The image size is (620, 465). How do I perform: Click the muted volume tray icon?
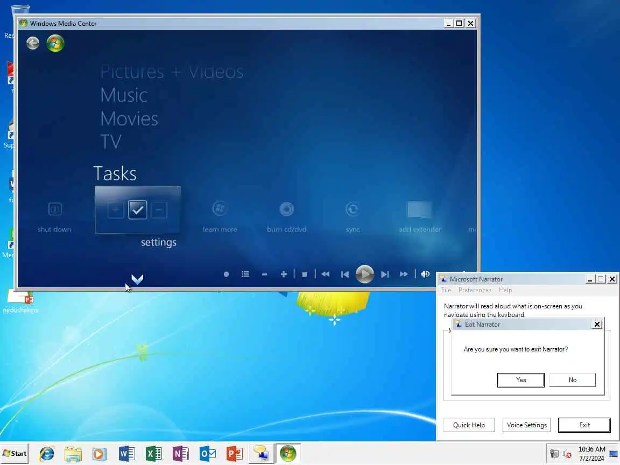tap(568, 454)
